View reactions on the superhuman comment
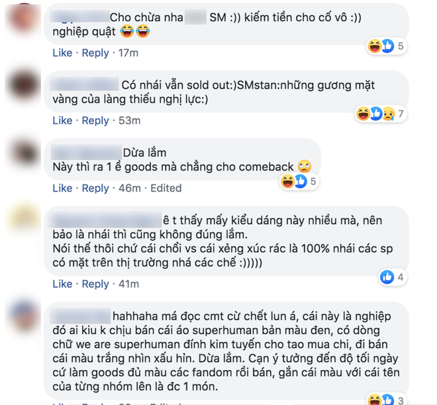Viewport: 437px width, 405px height. click(386, 400)
